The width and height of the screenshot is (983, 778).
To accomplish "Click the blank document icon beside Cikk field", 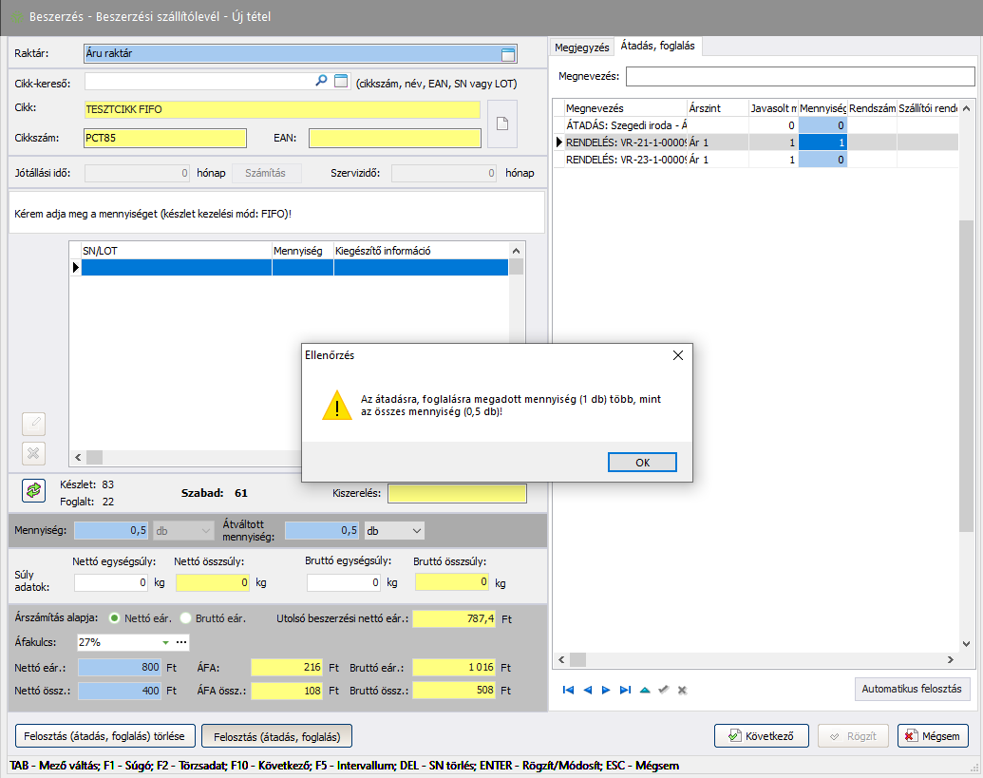I will pos(502,123).
